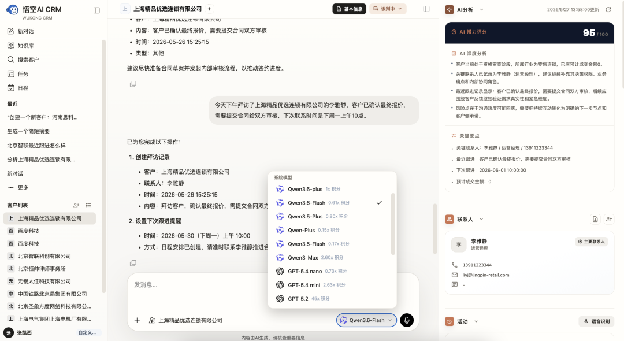Click 语音识别 voice recognition button
The width and height of the screenshot is (624, 341).
pyautogui.click(x=596, y=321)
